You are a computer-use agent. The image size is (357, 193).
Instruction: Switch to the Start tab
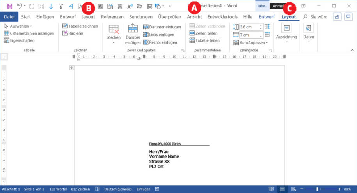coord(26,17)
